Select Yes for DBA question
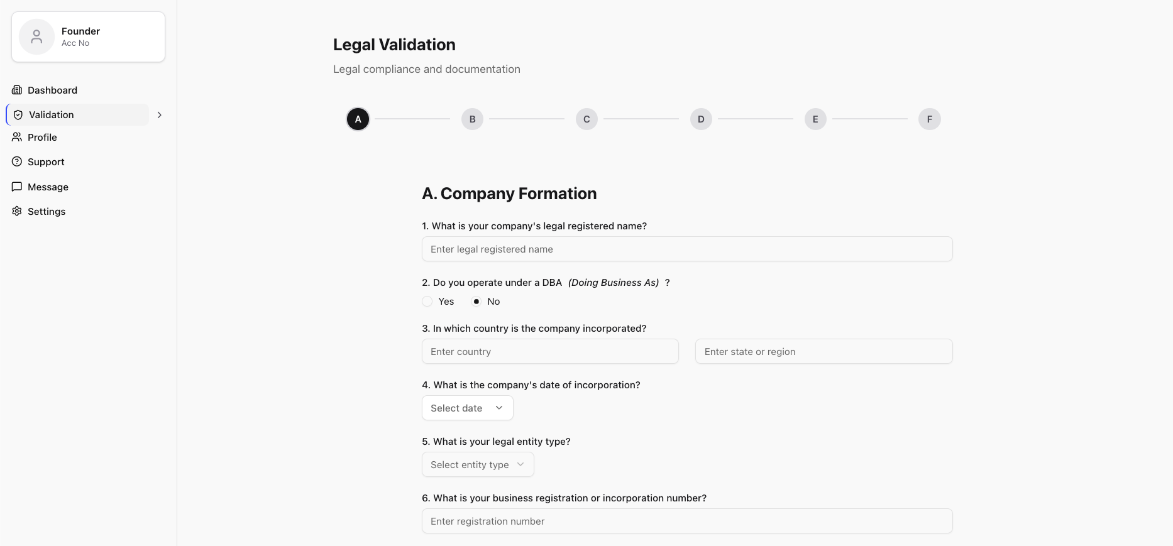The image size is (1173, 546). click(x=427, y=302)
